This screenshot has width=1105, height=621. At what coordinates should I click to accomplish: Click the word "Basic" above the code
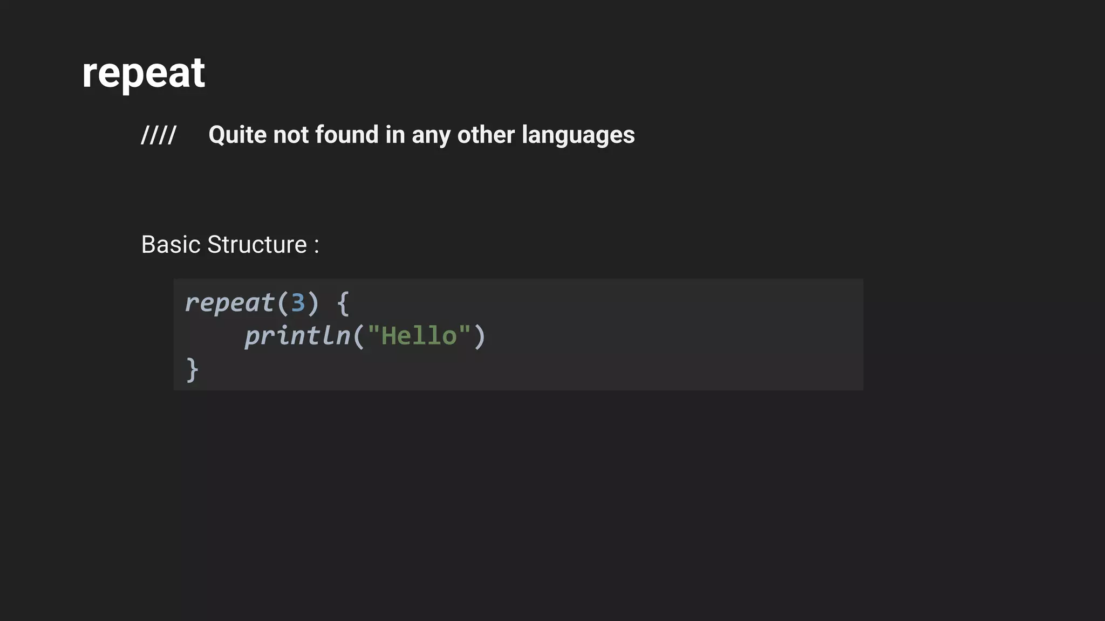[171, 245]
